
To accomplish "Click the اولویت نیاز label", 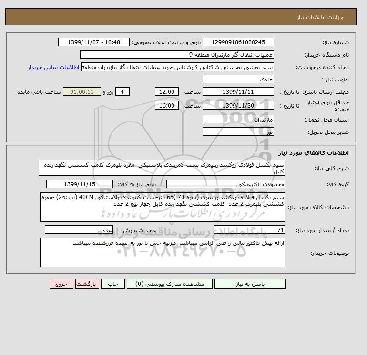I will tap(336, 80).
